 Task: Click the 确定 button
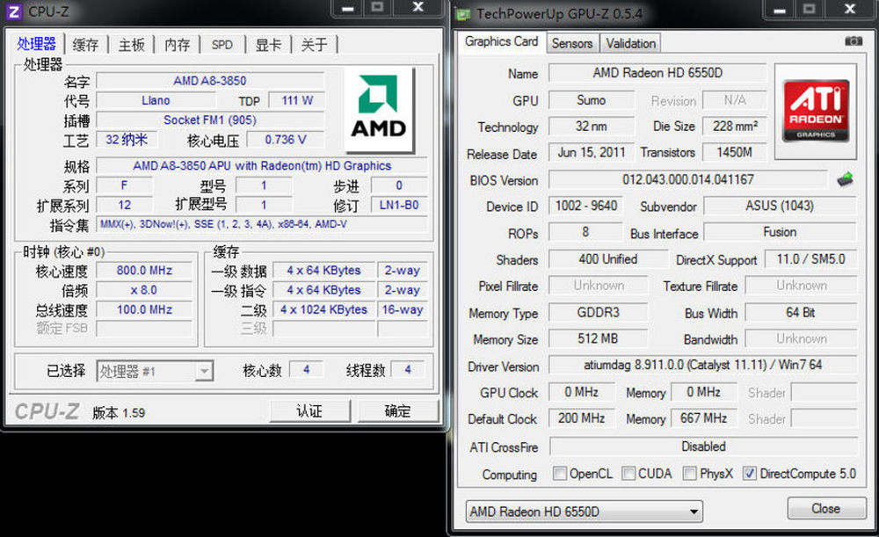click(397, 410)
